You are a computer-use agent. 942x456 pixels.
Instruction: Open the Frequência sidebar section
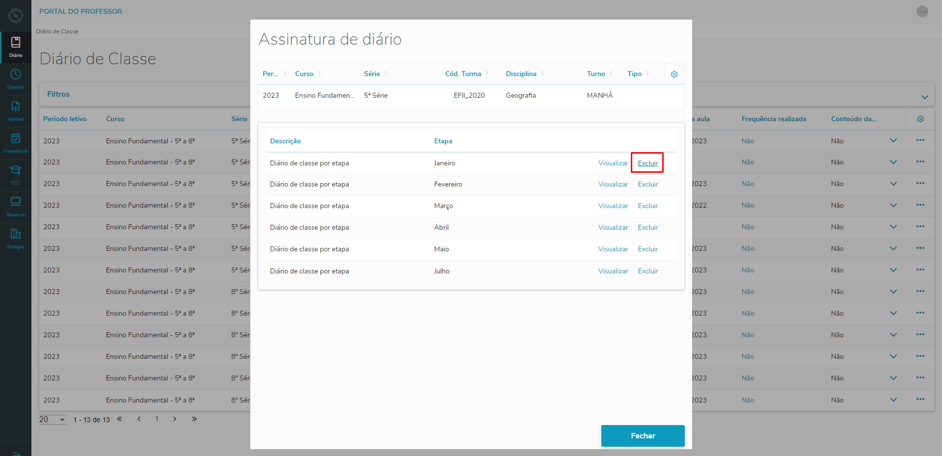click(x=16, y=143)
